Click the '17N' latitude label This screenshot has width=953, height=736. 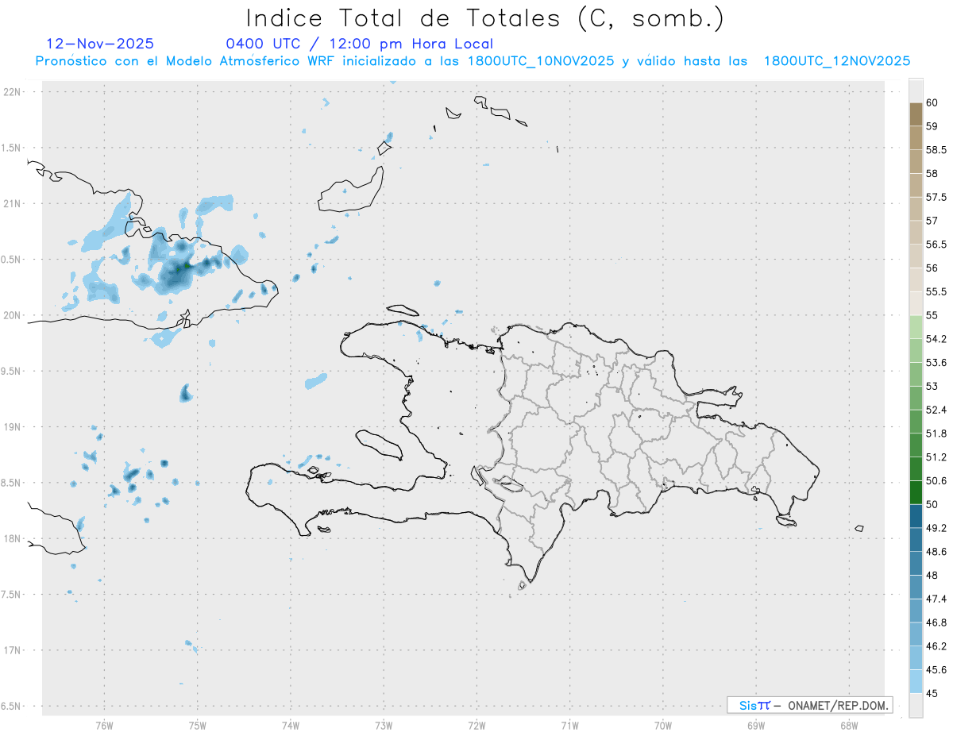pyautogui.click(x=14, y=650)
